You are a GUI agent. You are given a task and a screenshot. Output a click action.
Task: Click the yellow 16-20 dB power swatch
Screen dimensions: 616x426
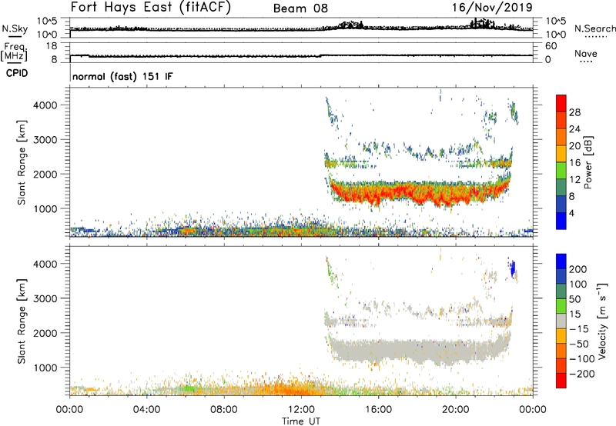pyautogui.click(x=561, y=153)
